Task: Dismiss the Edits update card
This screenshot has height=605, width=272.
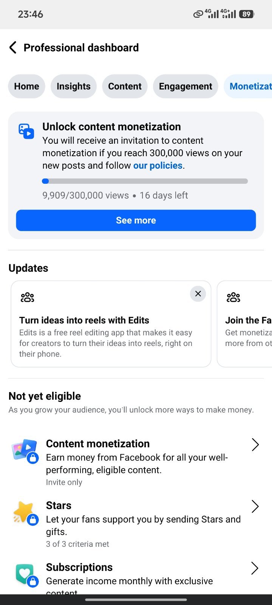Action: coord(198,294)
